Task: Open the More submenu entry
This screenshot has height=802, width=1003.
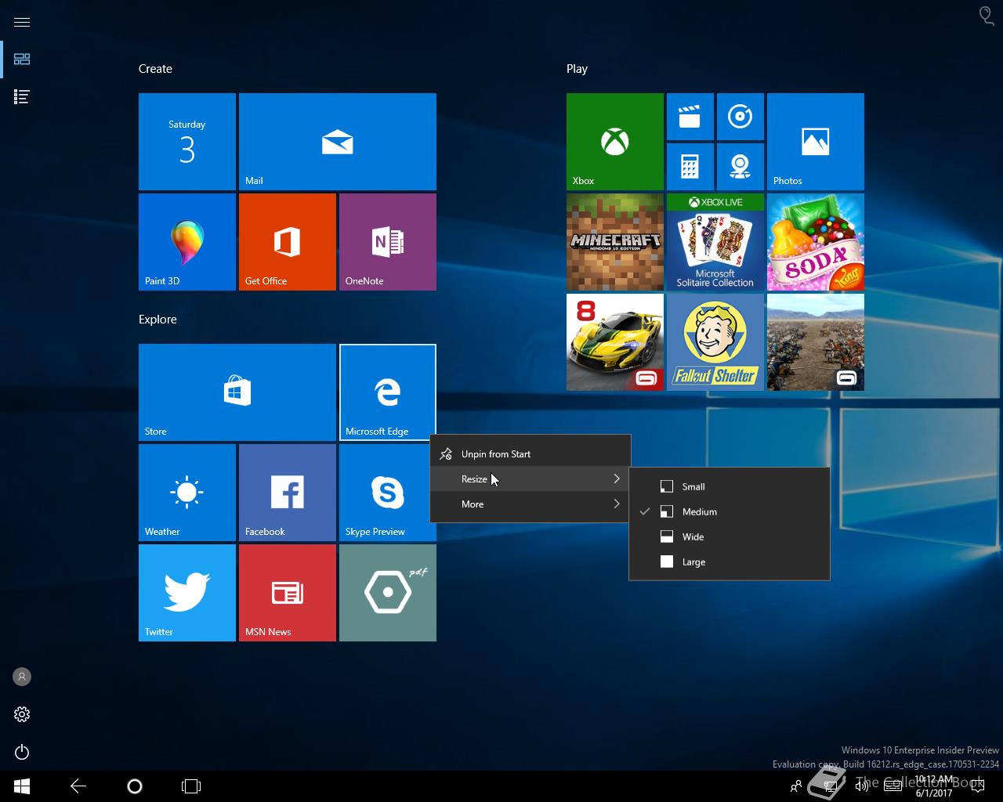Action: [x=530, y=504]
